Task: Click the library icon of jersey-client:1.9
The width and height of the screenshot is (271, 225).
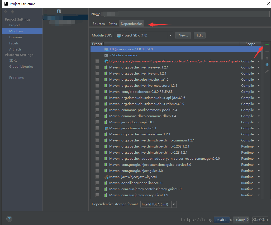Action: [x=106, y=195]
